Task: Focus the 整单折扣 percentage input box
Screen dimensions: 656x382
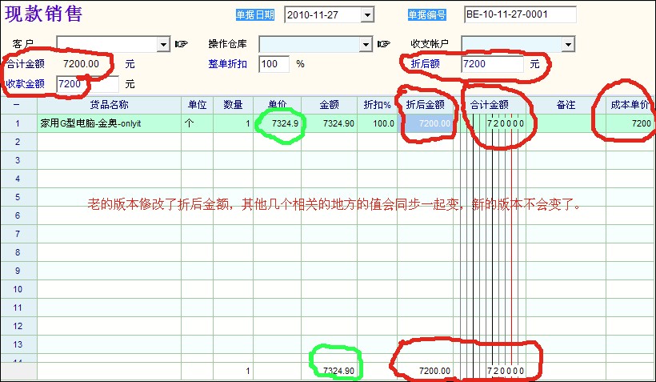Action: click(274, 63)
